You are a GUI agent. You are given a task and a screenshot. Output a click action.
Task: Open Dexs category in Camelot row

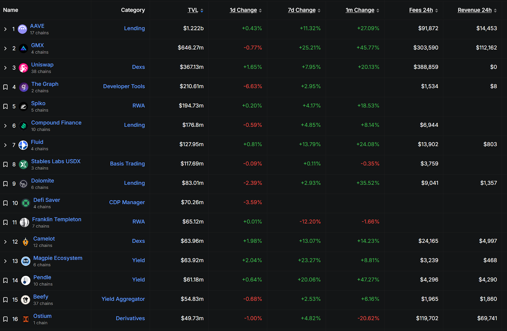click(x=138, y=241)
